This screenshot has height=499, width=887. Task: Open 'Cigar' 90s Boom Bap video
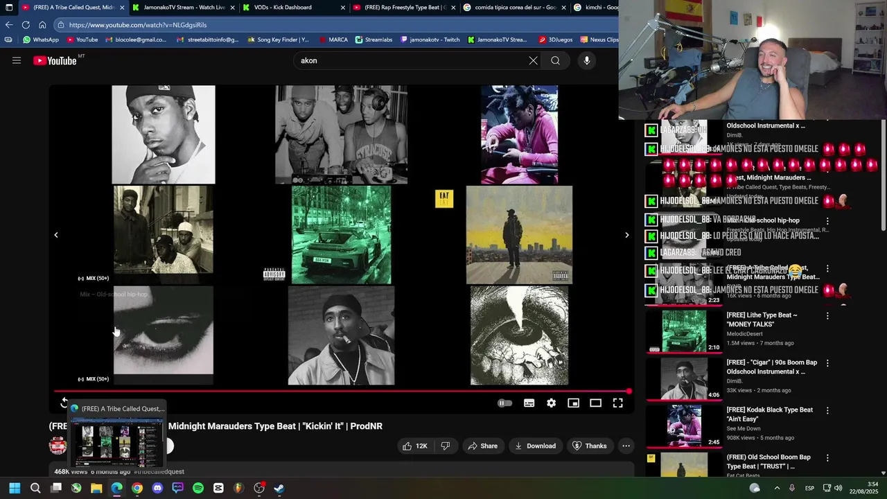(x=771, y=367)
